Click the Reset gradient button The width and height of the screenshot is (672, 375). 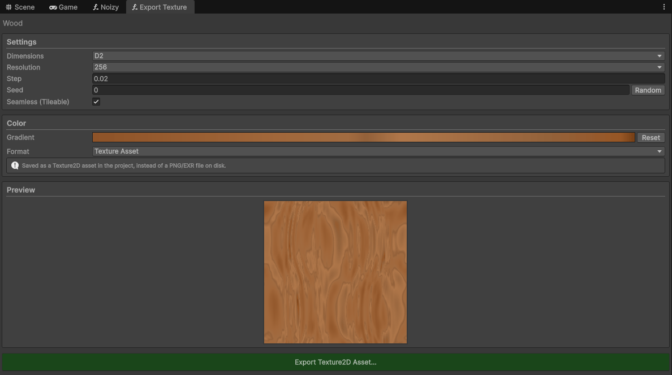point(651,137)
